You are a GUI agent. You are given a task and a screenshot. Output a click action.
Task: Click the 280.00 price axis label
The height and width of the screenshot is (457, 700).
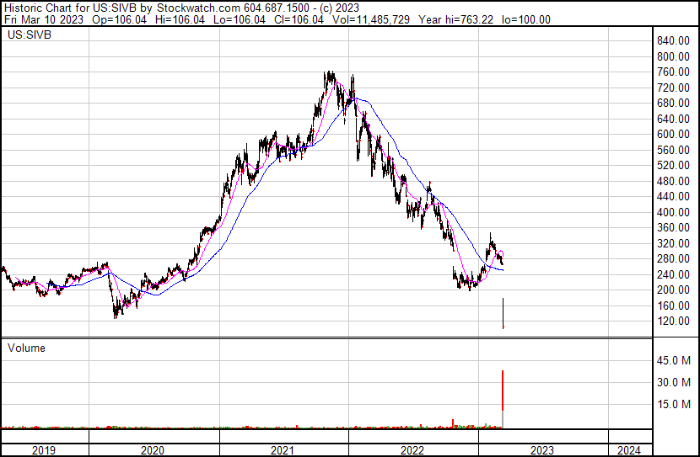(x=673, y=258)
